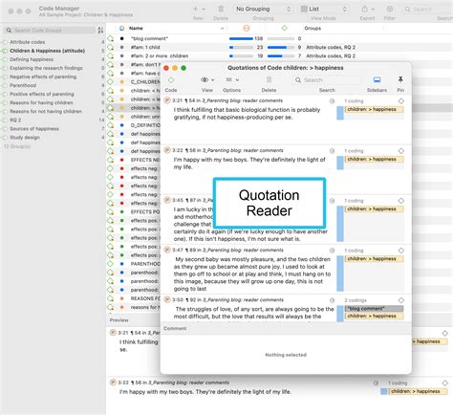Click comment icon of quotation 3:22 in Reader
The image size is (453, 415).
(332, 151)
